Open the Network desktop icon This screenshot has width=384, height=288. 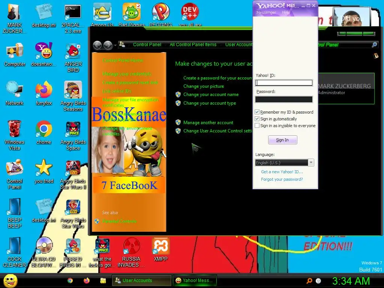pyautogui.click(x=15, y=93)
